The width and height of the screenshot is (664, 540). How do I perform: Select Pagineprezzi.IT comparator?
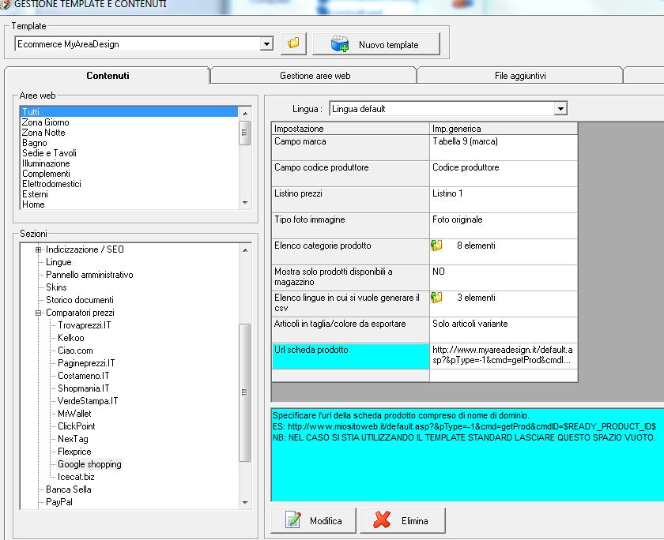pos(86,363)
